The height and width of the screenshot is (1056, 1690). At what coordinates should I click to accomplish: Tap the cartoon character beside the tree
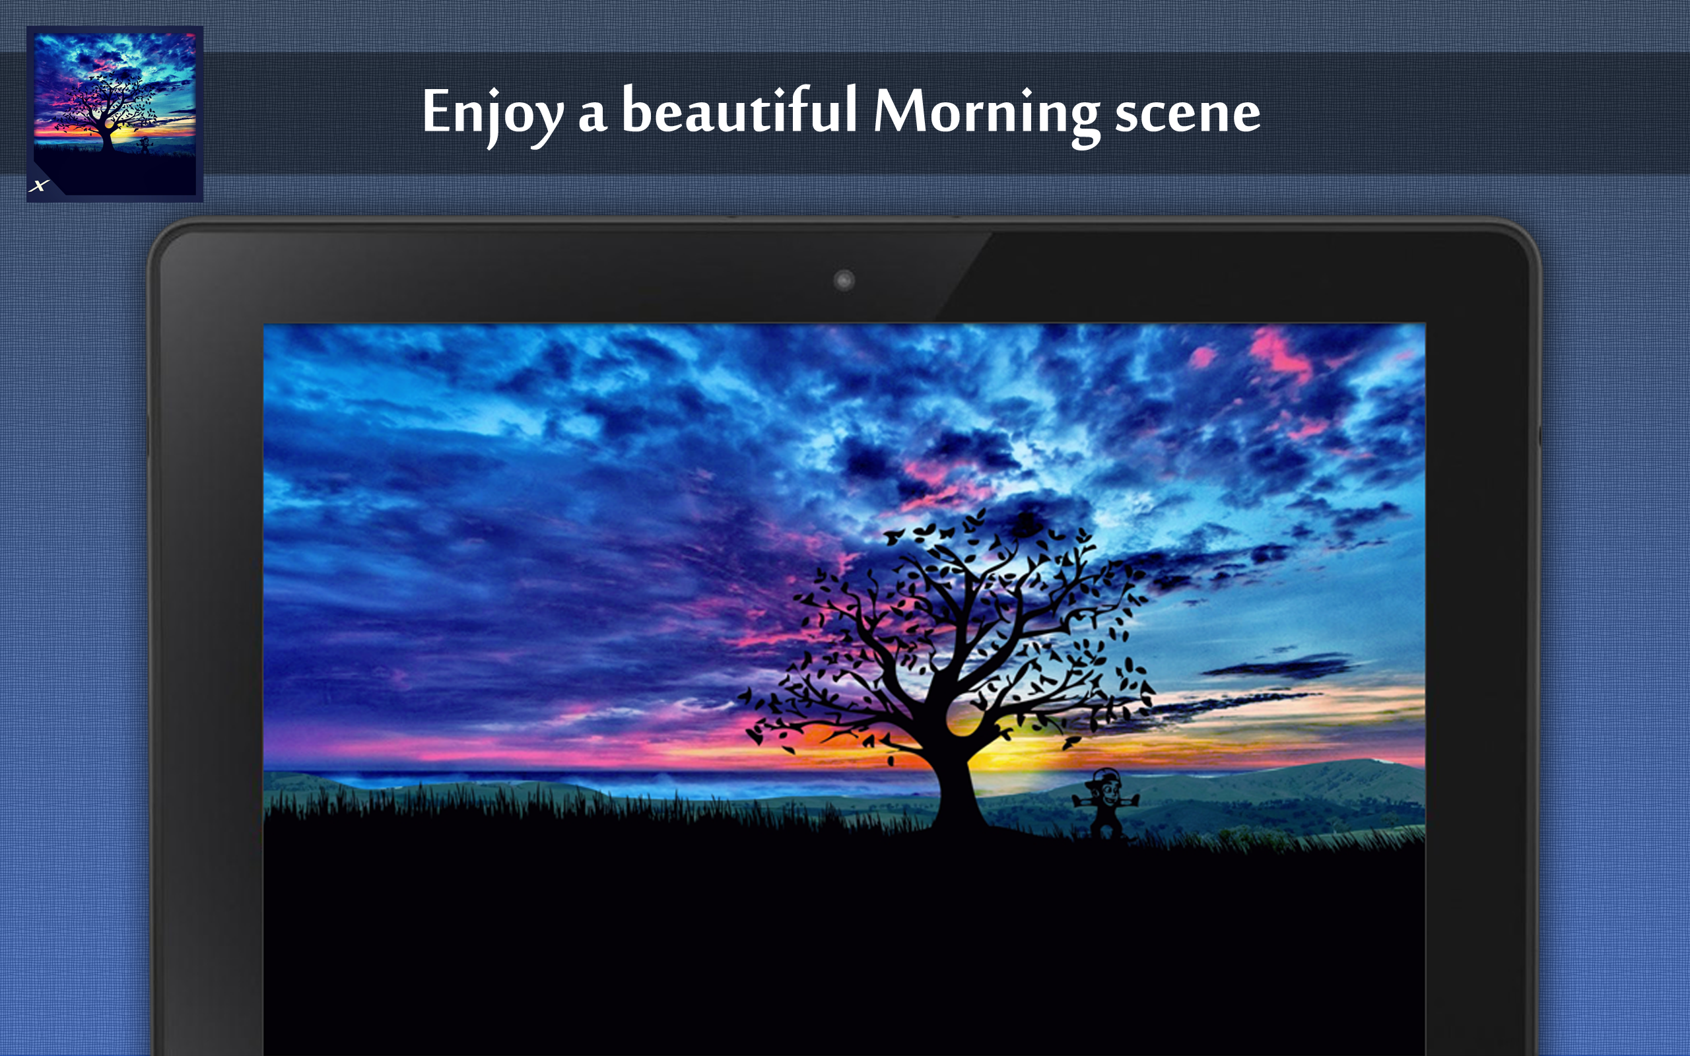[1106, 803]
